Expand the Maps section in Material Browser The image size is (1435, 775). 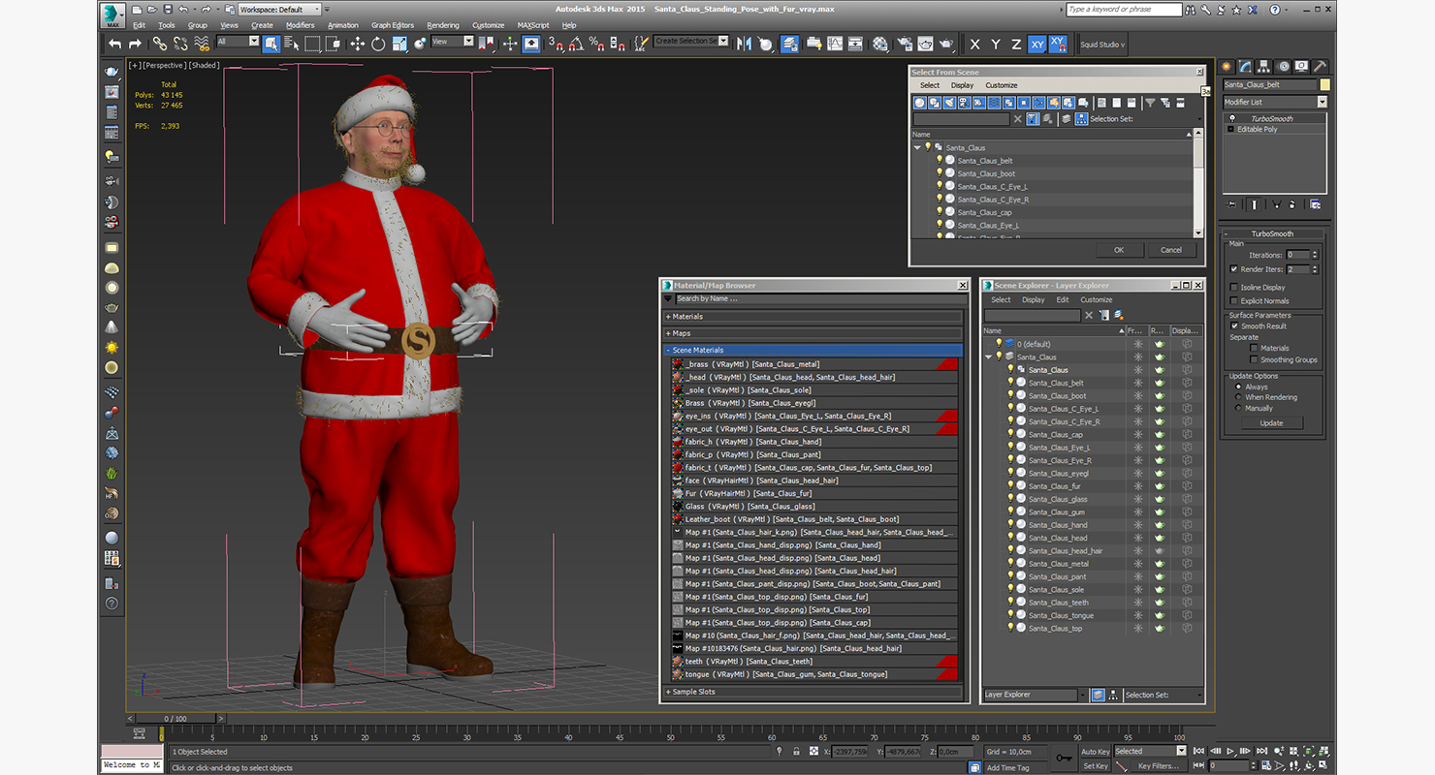pyautogui.click(x=813, y=333)
